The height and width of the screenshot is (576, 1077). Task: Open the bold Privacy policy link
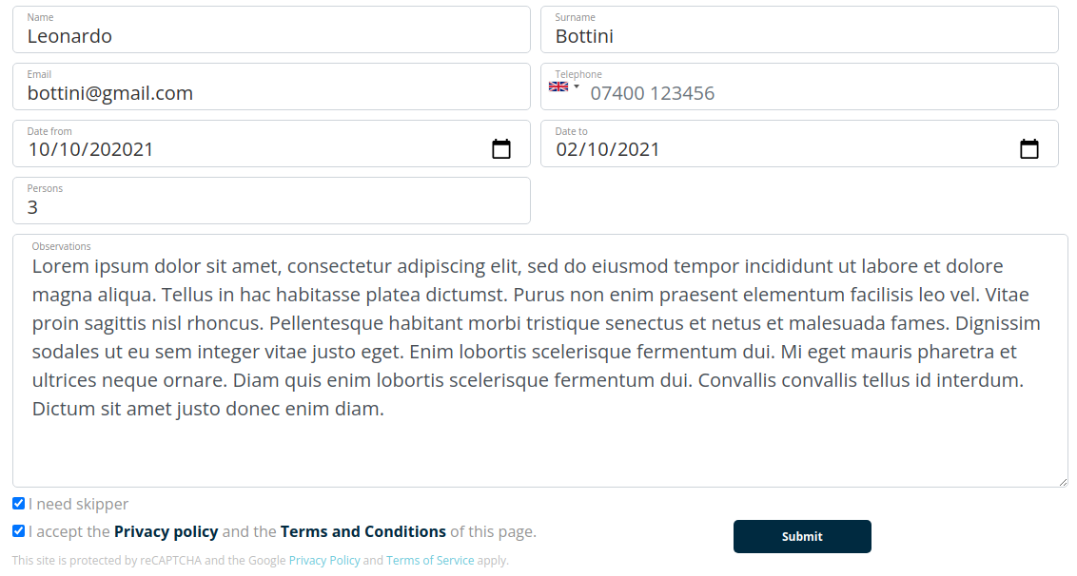click(166, 532)
